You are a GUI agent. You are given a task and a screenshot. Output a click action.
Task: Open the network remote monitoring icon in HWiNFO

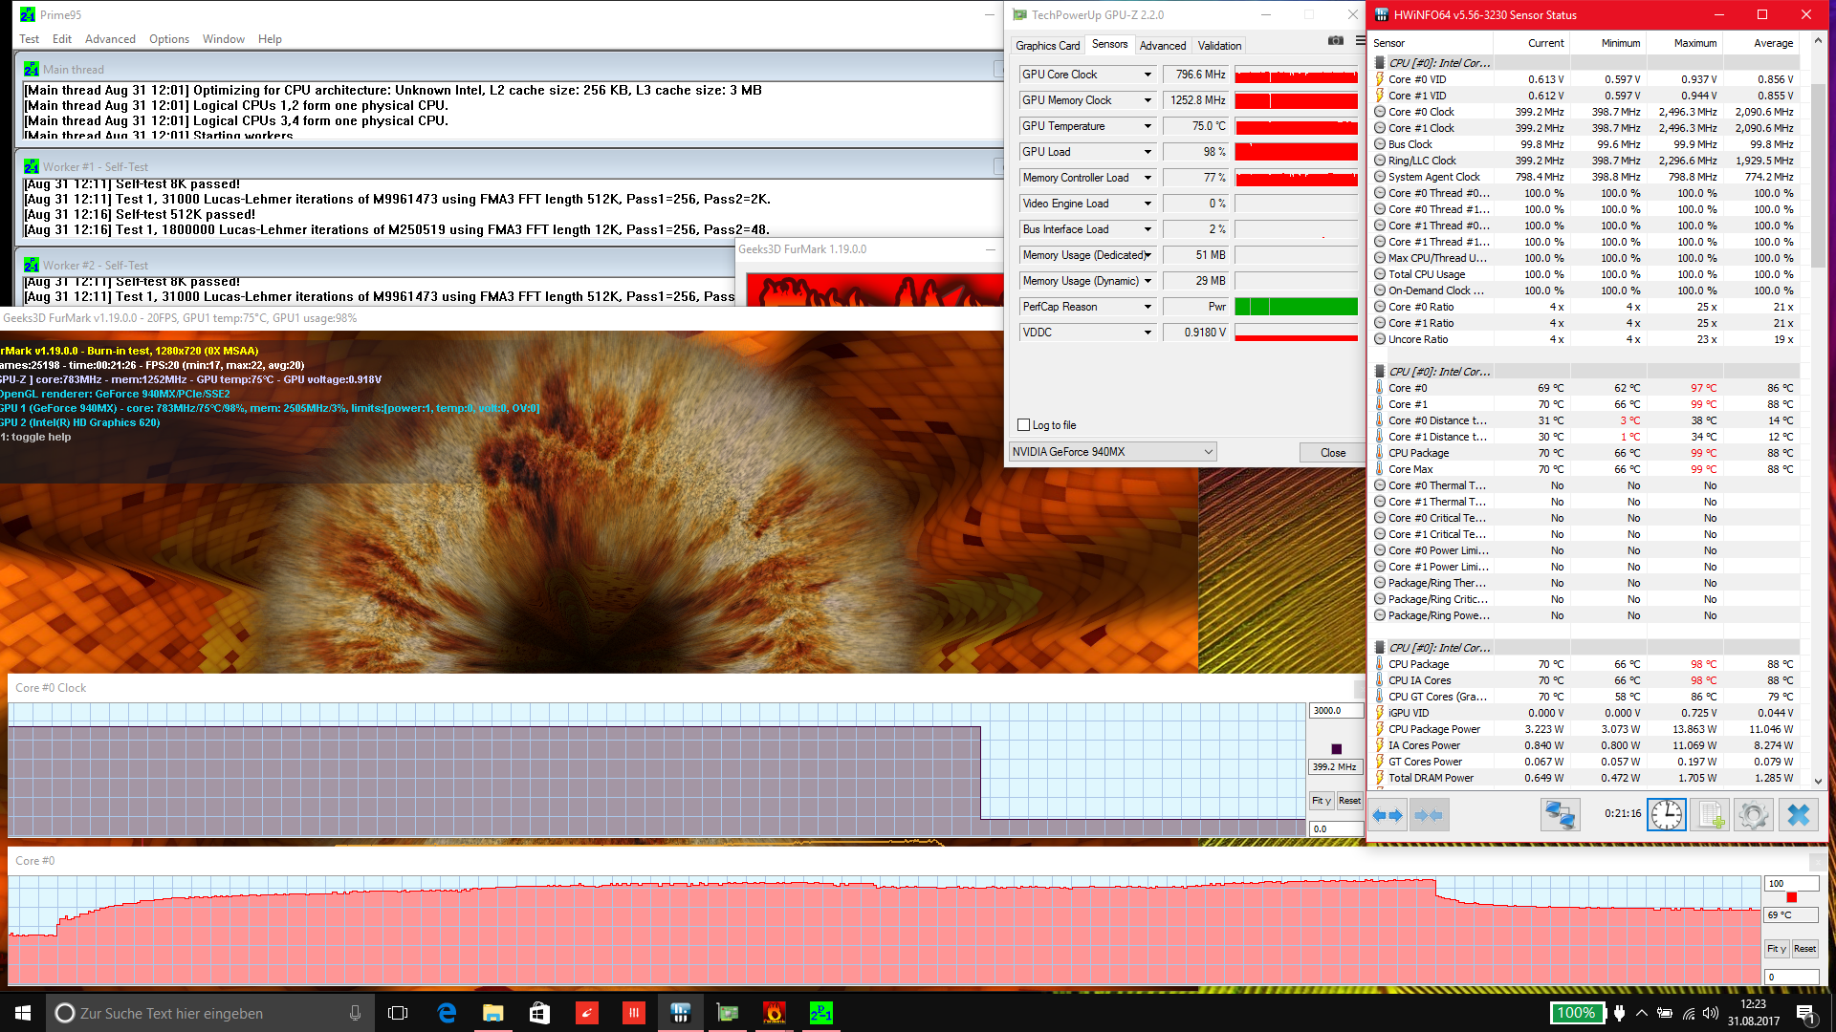1560,815
